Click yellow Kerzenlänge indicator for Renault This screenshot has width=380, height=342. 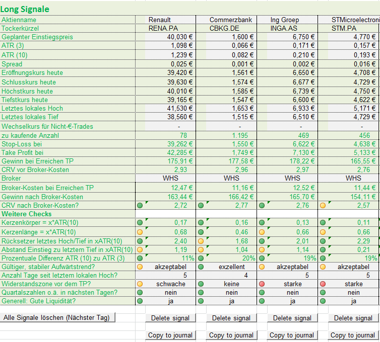click(x=140, y=232)
